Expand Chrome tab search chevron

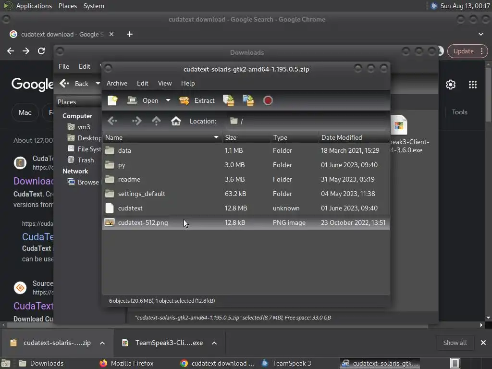pos(480,34)
